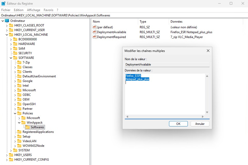The image size is (248, 165).
Task: Click the Clients folder icon
Action: click(19, 71)
